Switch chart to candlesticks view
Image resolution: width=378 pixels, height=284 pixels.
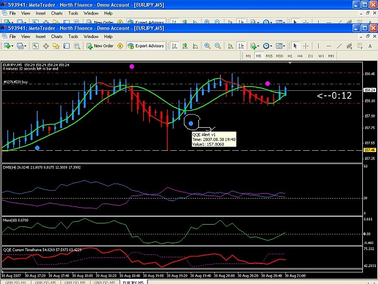click(x=185, y=46)
